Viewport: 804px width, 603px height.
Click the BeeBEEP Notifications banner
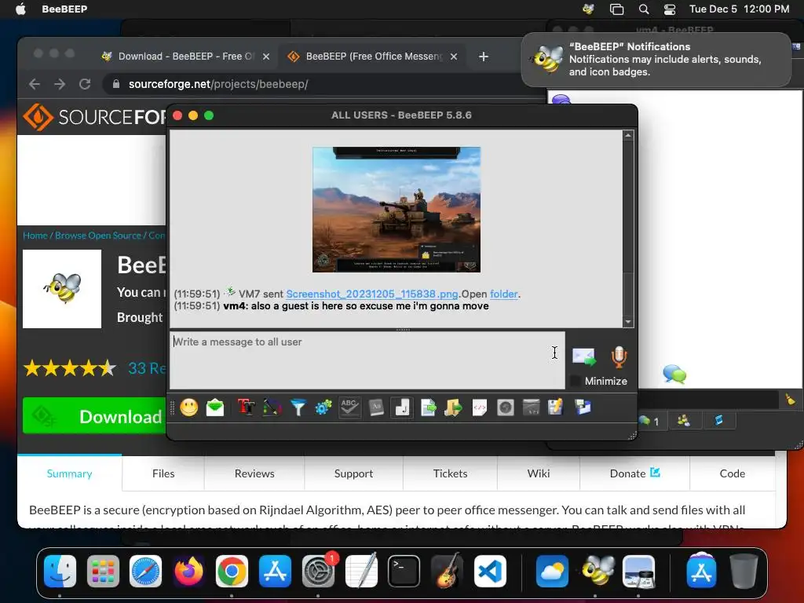656,60
